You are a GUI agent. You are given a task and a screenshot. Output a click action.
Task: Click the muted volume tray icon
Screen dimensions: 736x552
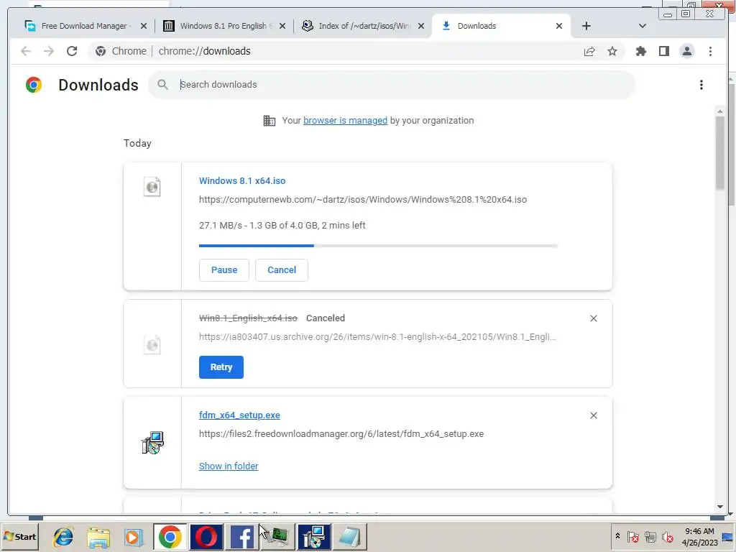point(667,536)
